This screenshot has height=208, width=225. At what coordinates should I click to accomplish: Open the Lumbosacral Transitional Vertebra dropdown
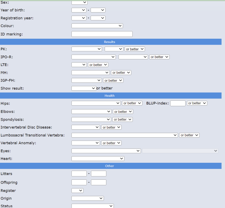click(x=124, y=135)
